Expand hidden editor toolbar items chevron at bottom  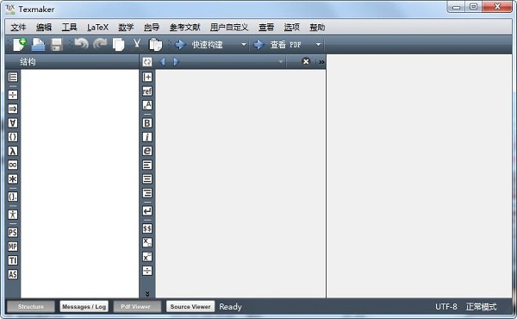coord(147,294)
